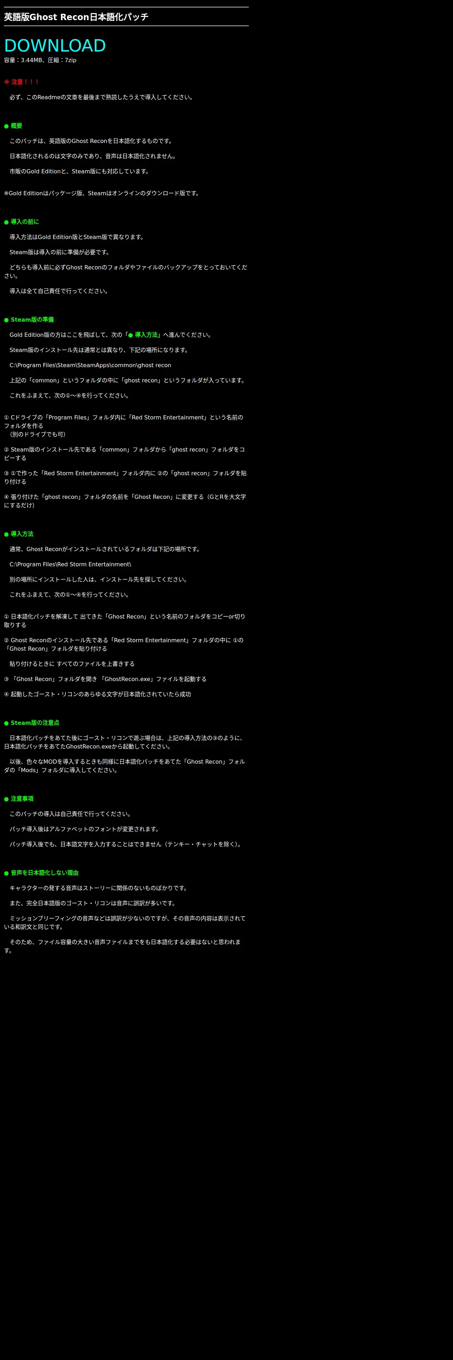
Task: Click the line '必ず、このReadmeの文章を最後まで熟読したうえで導入してください。'
Action: point(102,97)
